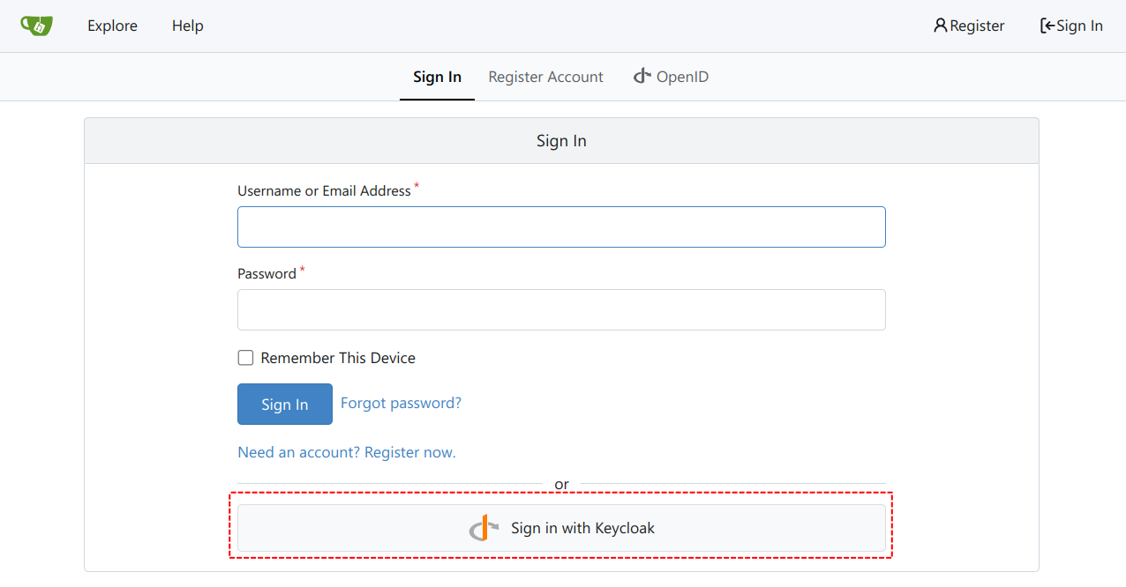Go to Register in top navigation
This screenshot has height=587, width=1126.
[969, 26]
